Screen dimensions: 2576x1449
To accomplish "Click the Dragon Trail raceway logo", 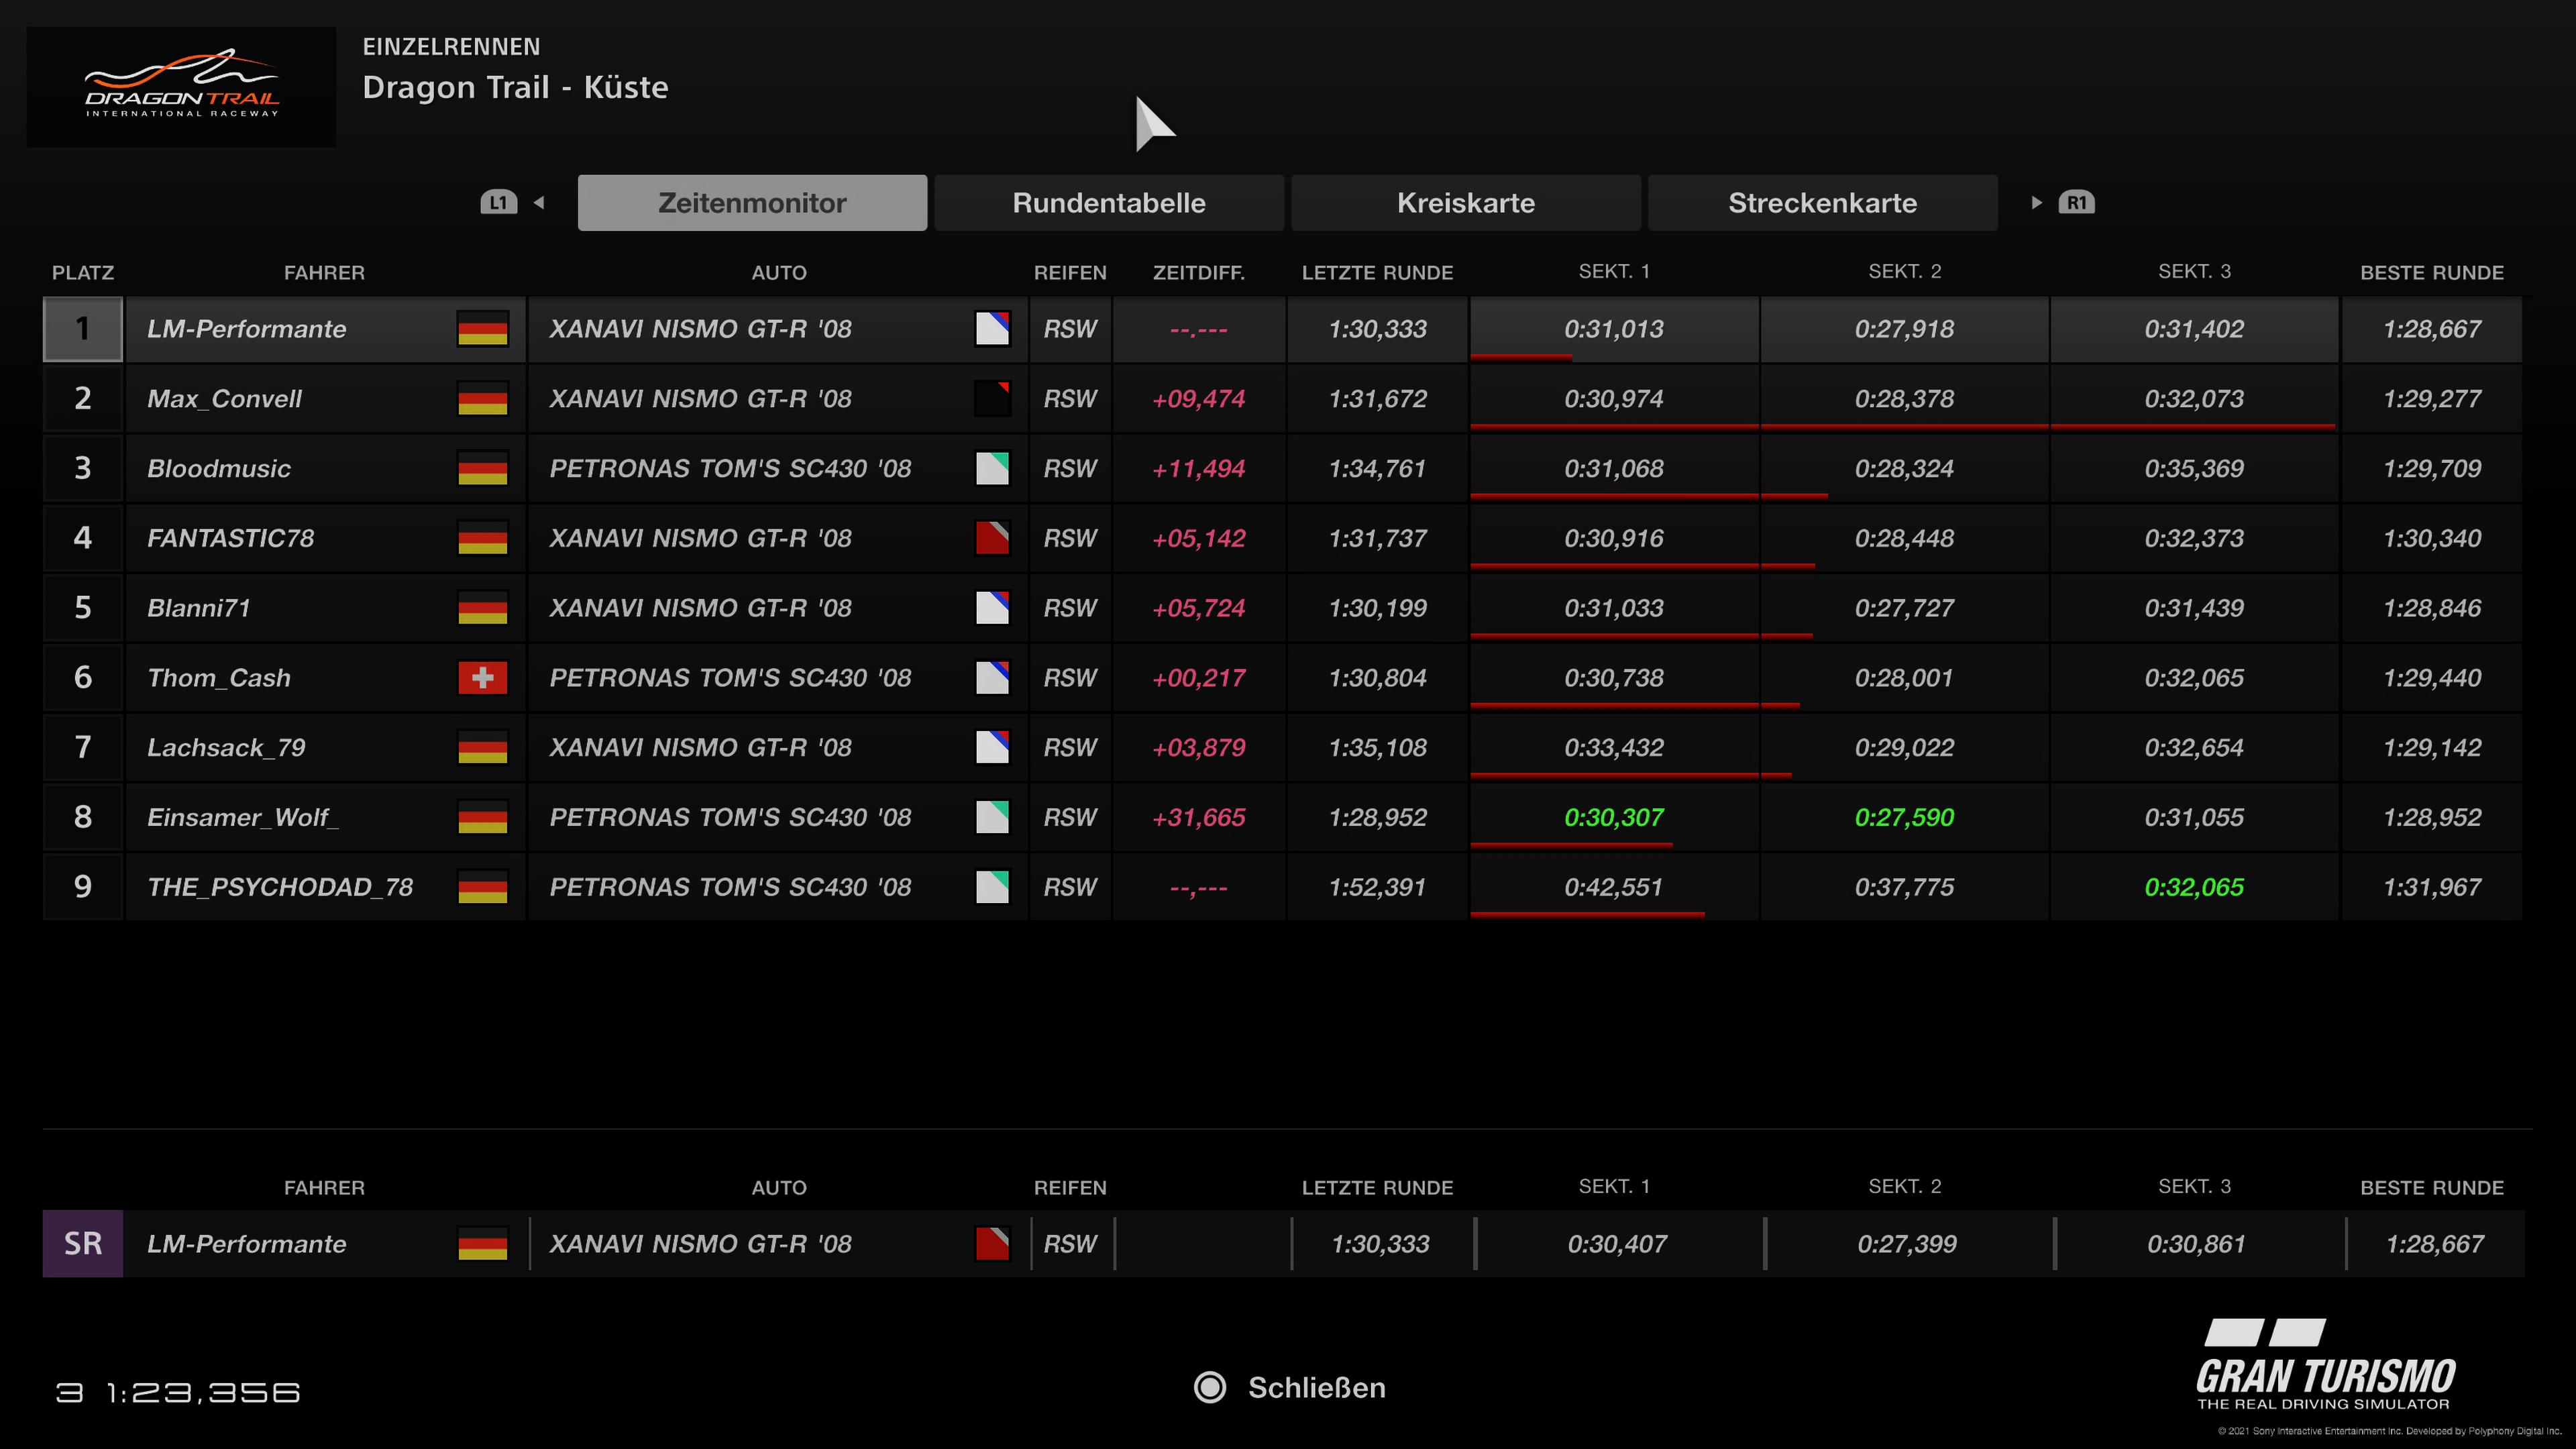I will pyautogui.click(x=181, y=87).
